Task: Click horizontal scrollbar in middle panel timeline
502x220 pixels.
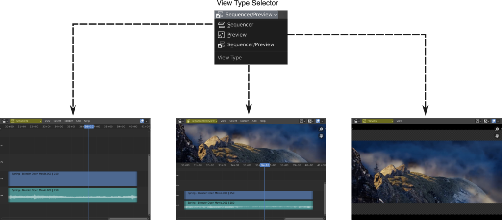Action: point(303,219)
